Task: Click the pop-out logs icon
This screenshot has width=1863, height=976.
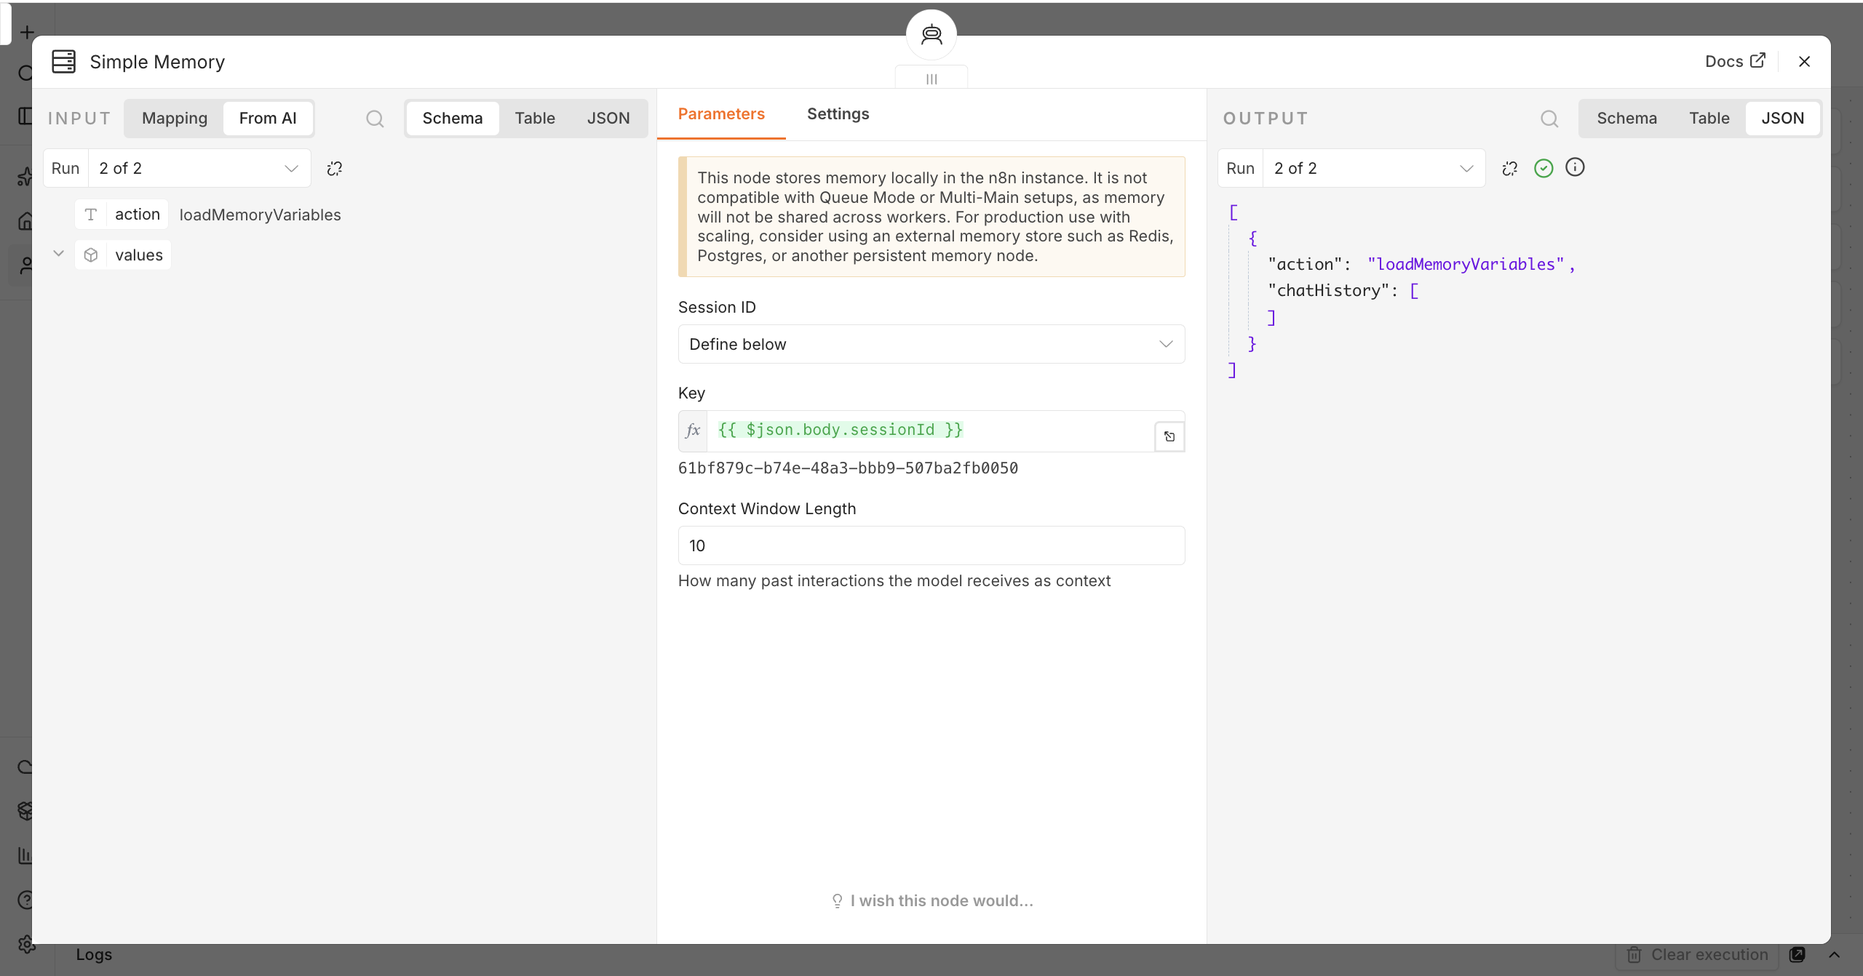Action: coord(1797,955)
